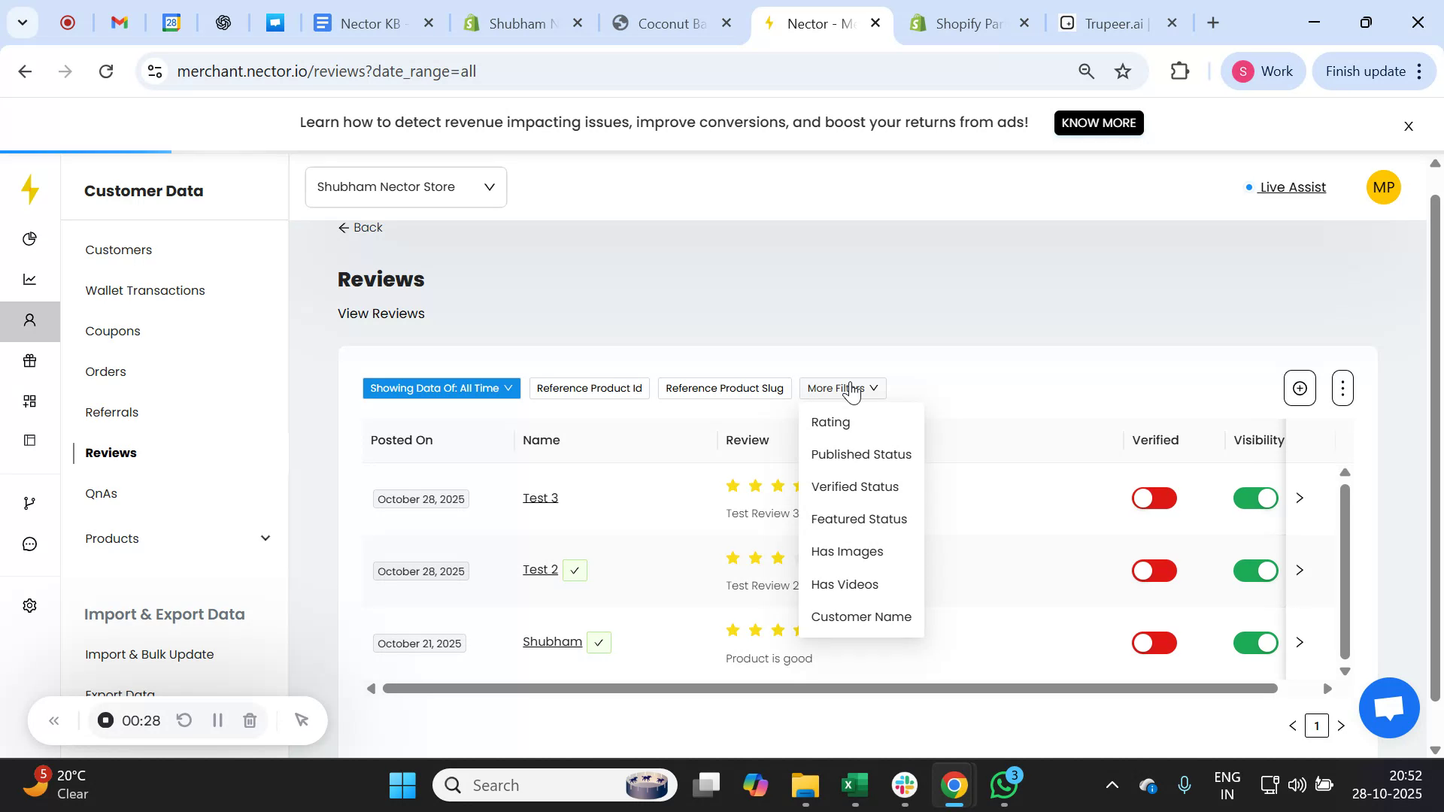Click the add column plus icon
1444x812 pixels.
[1299, 389]
